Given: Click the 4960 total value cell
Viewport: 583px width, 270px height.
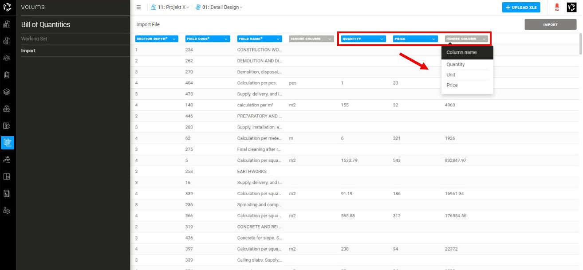Looking at the screenshot, I should coord(449,105).
